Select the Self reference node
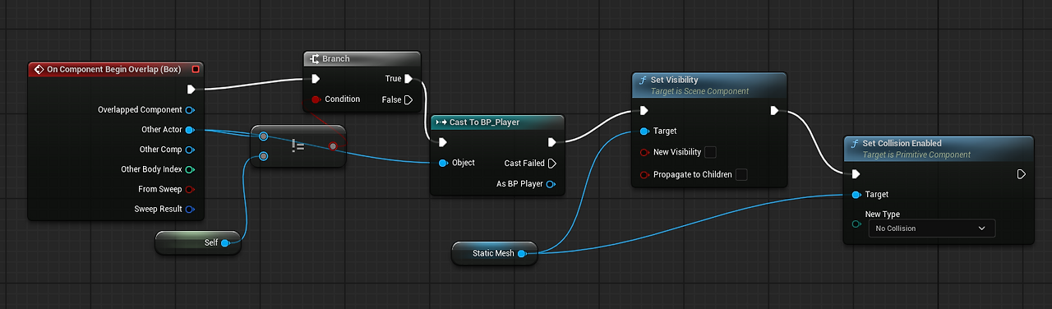 coord(199,242)
